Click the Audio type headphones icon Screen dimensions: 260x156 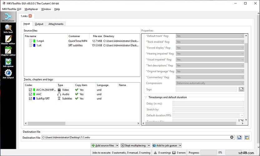click(59, 94)
